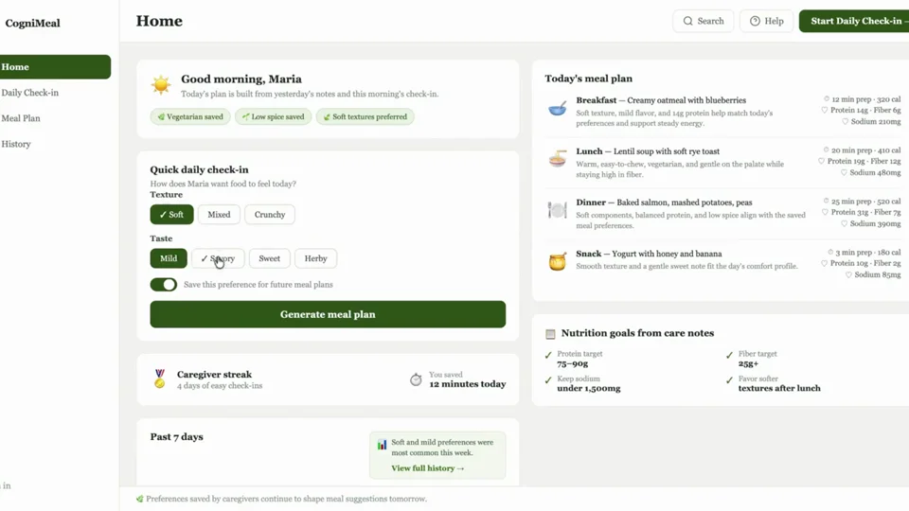Click the notes icon beside Nutrition goals

[x=550, y=334]
